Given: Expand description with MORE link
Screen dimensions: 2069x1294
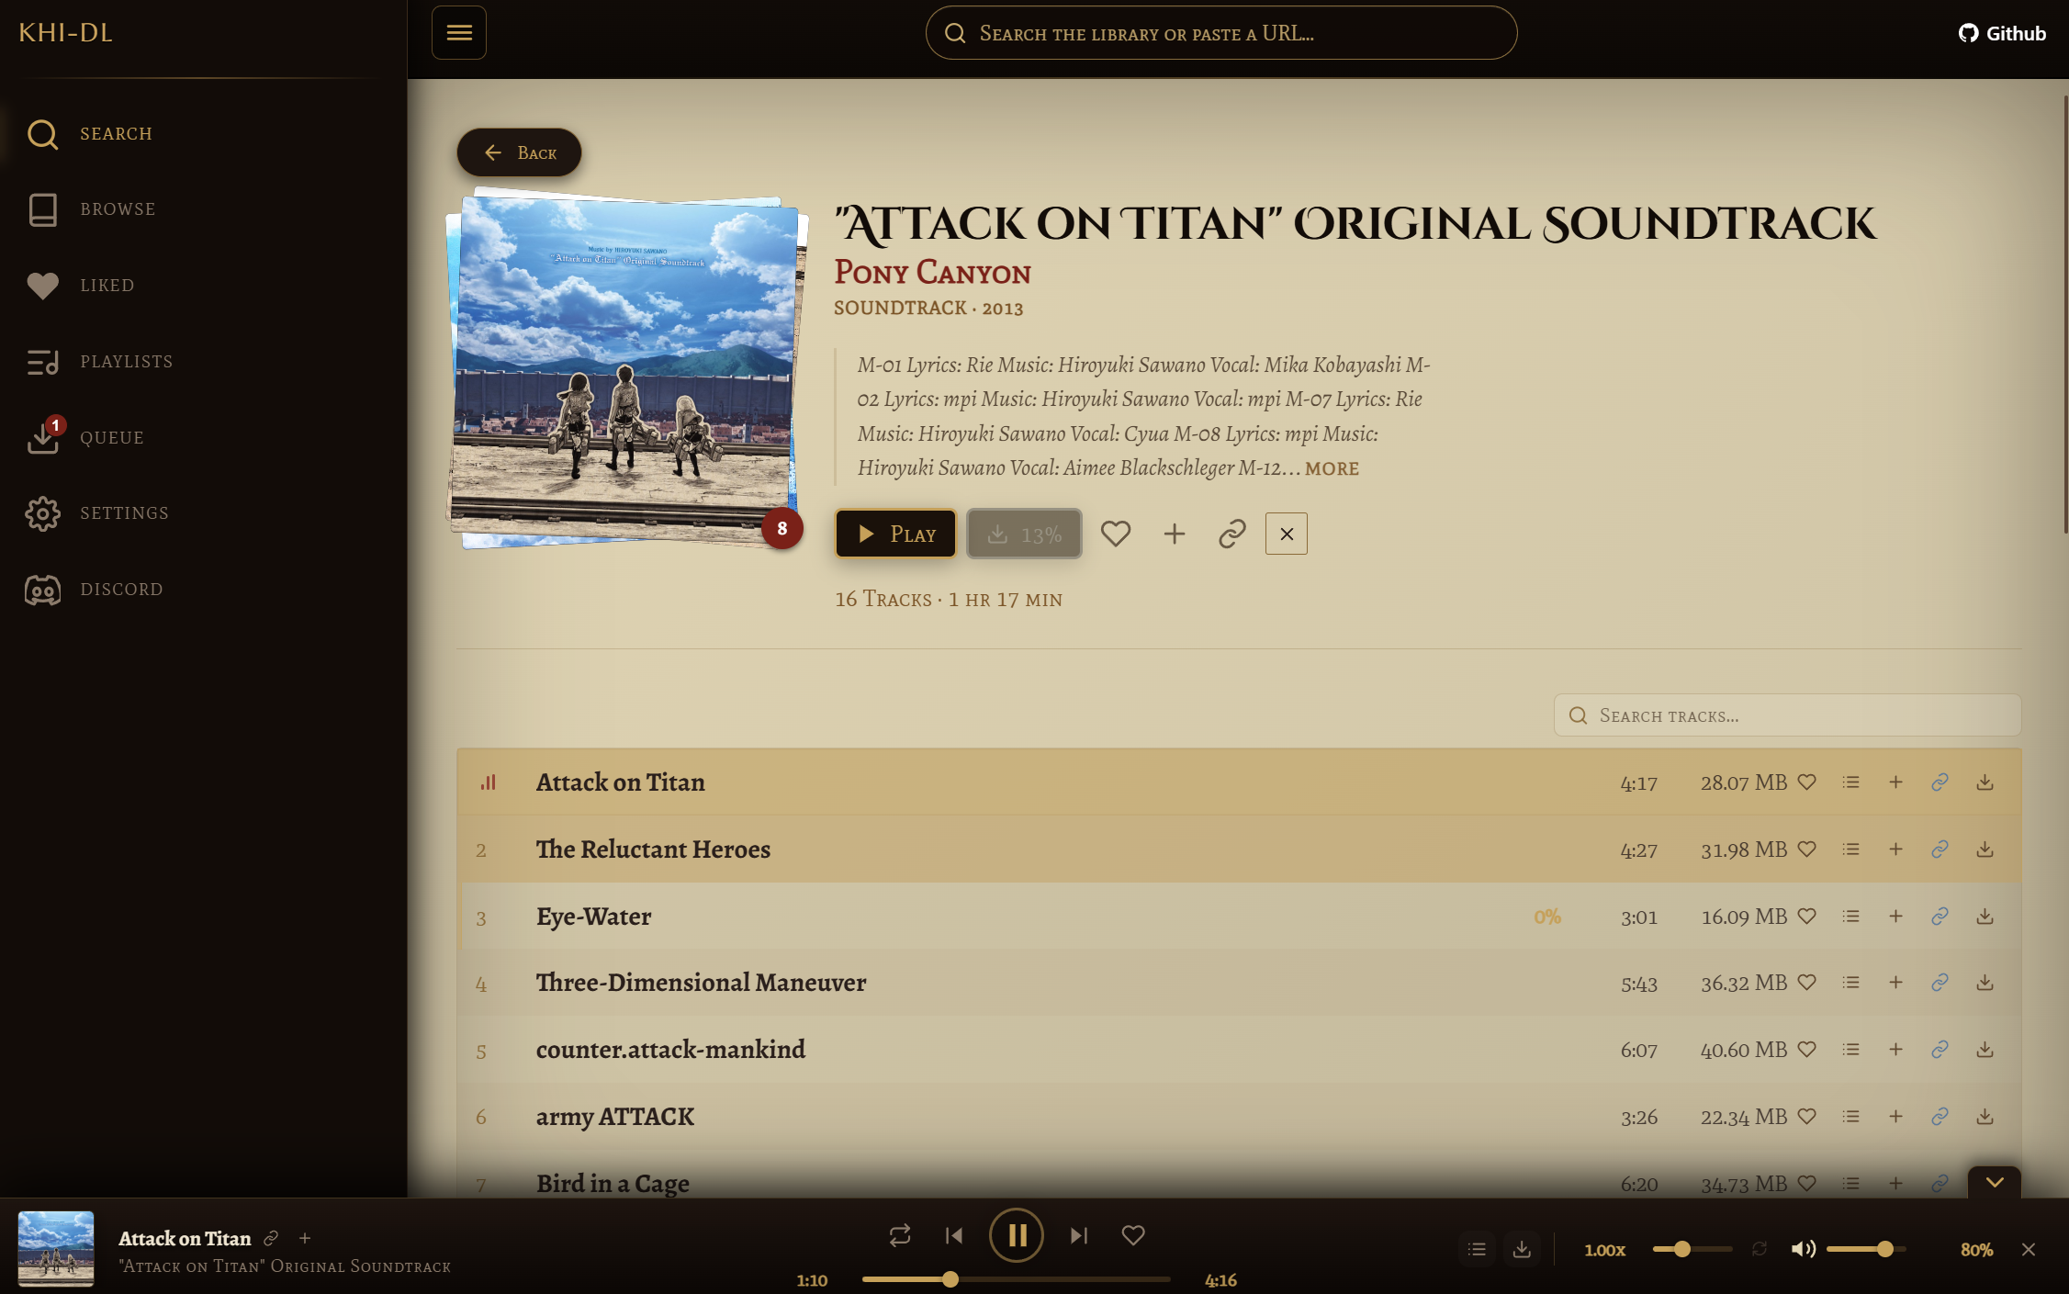Looking at the screenshot, I should (1332, 468).
